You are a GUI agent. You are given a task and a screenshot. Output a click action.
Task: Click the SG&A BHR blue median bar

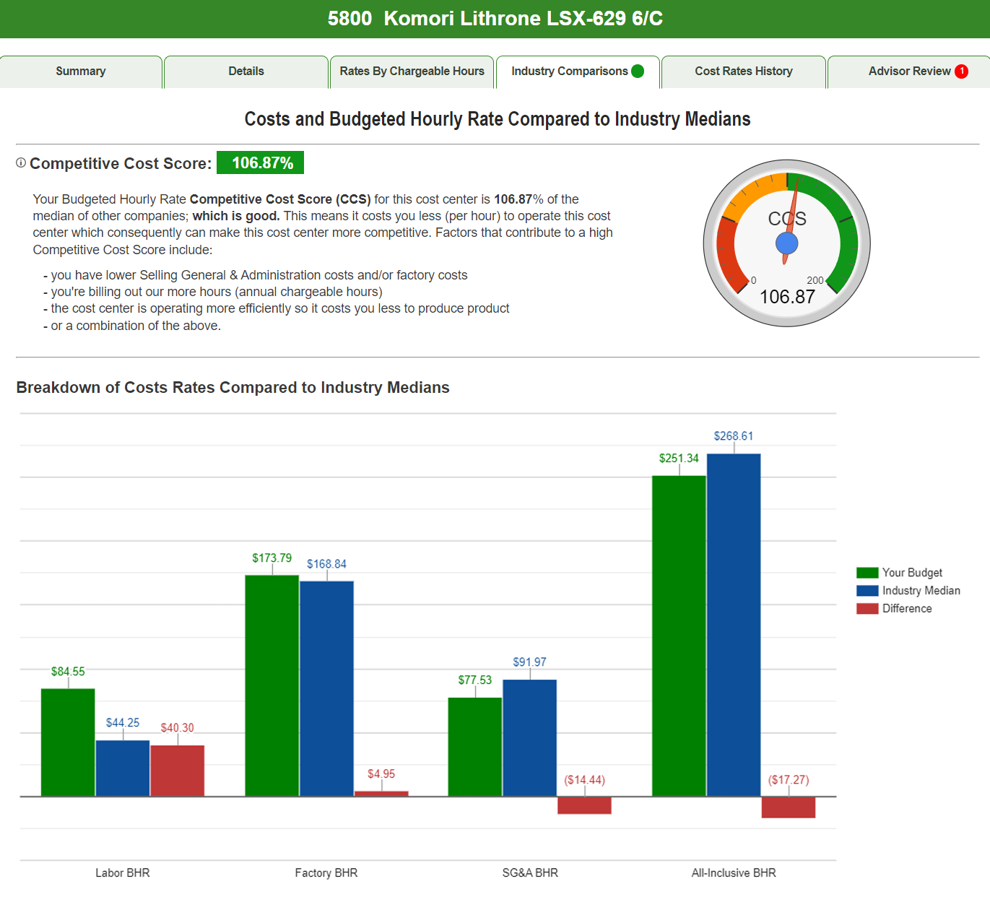click(530, 738)
